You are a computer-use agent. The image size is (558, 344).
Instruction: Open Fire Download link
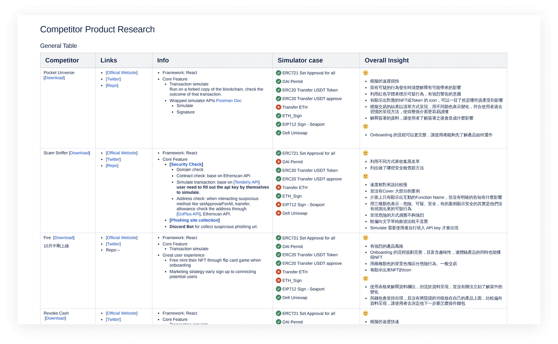[64, 238]
